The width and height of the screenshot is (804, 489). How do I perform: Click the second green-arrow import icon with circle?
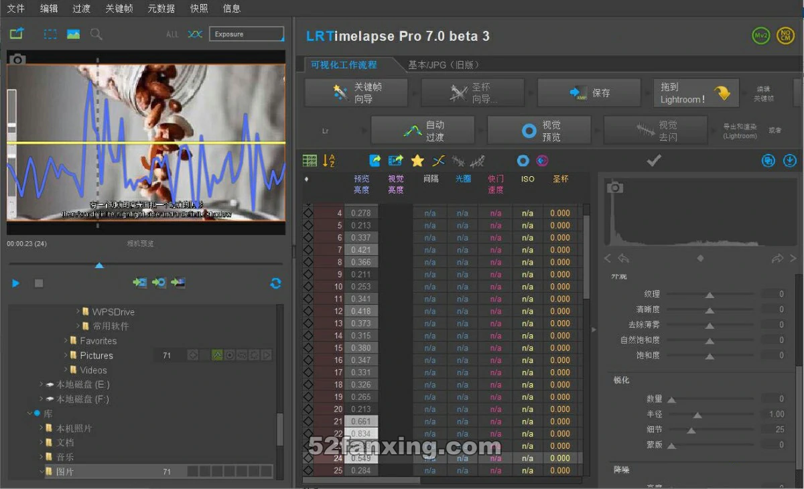click(159, 283)
